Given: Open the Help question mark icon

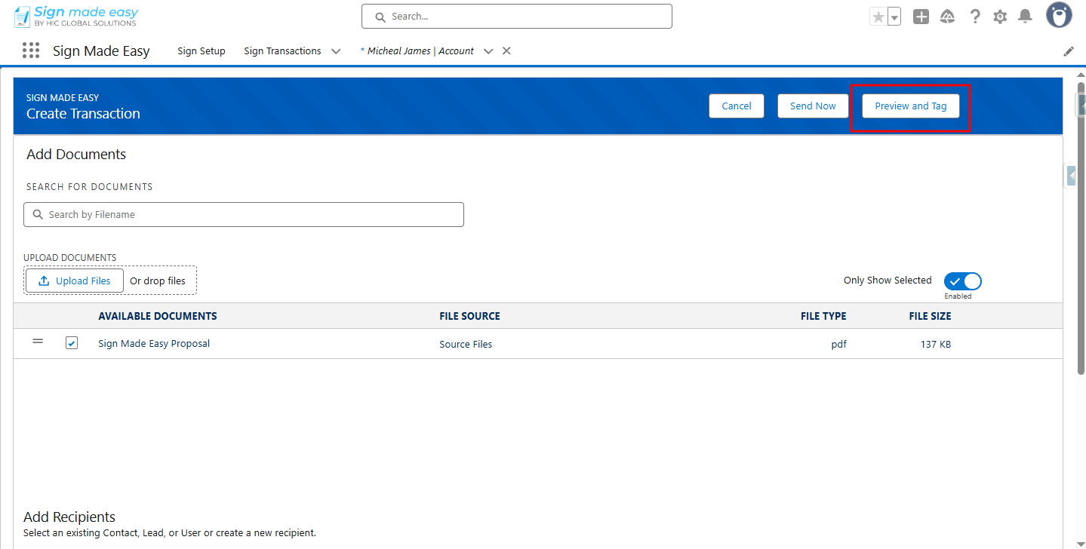Looking at the screenshot, I should (x=975, y=17).
